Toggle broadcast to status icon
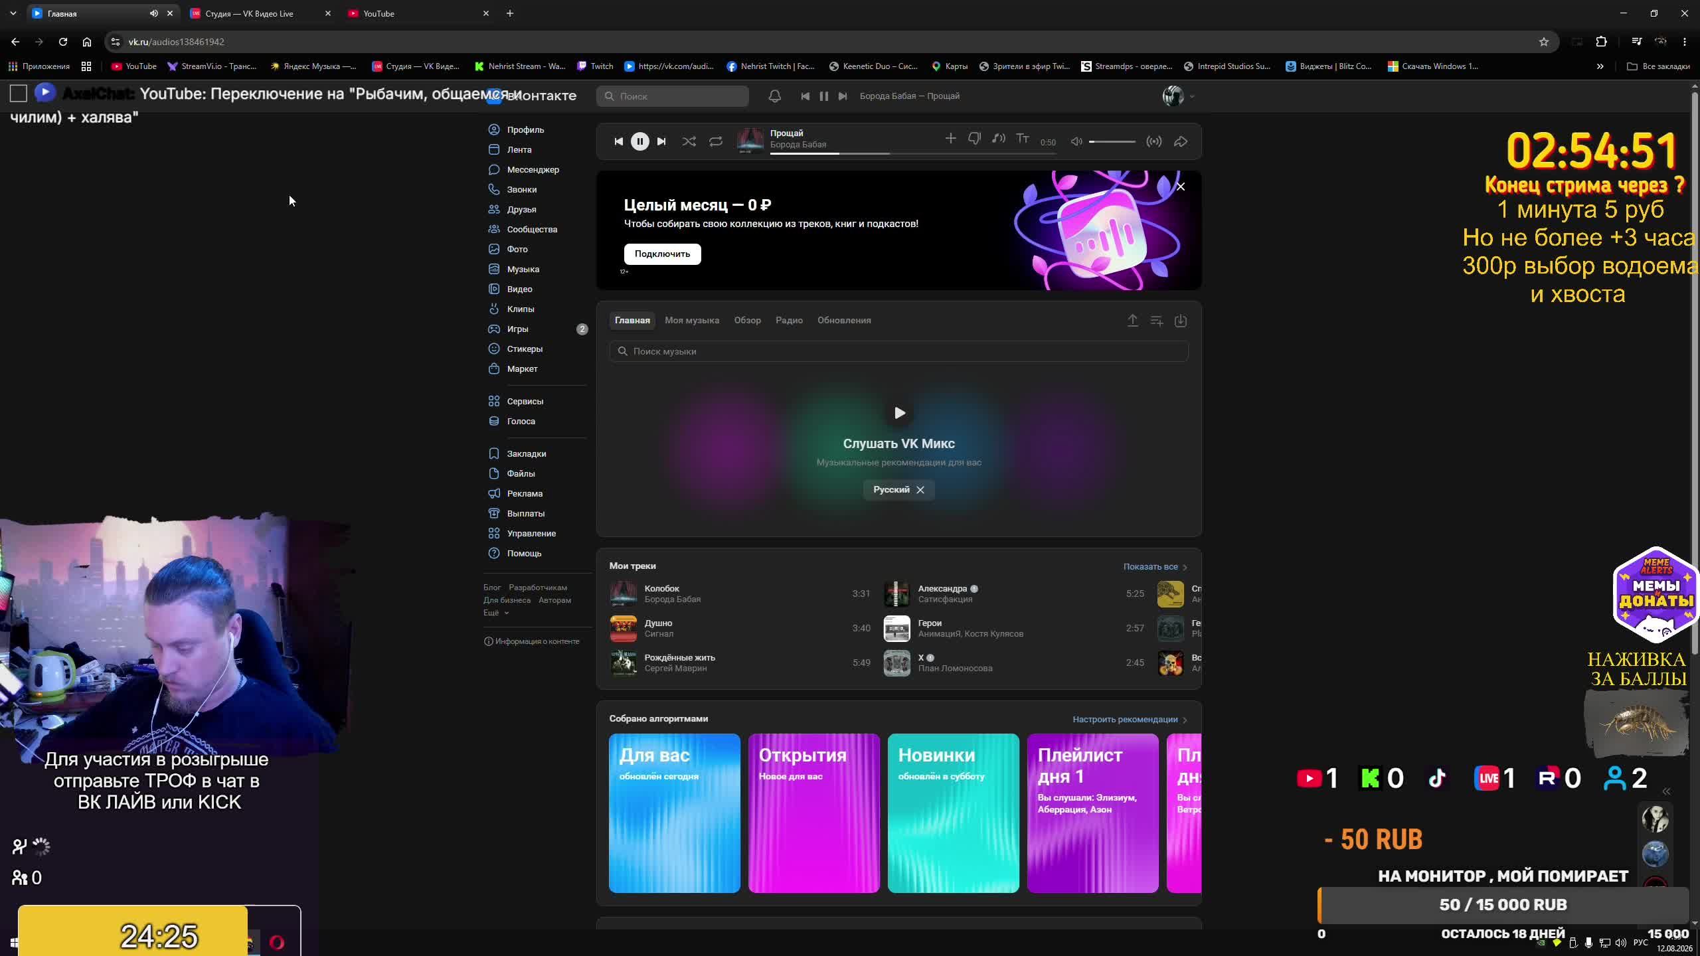Image resolution: width=1700 pixels, height=956 pixels. pos(1154,141)
